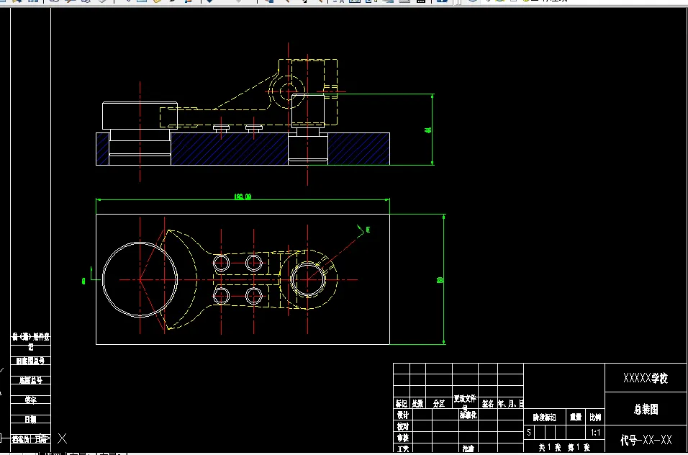Select the yellow crescent outline in plan view
Image resolution: width=688 pixels, height=455 pixels.
(180, 279)
